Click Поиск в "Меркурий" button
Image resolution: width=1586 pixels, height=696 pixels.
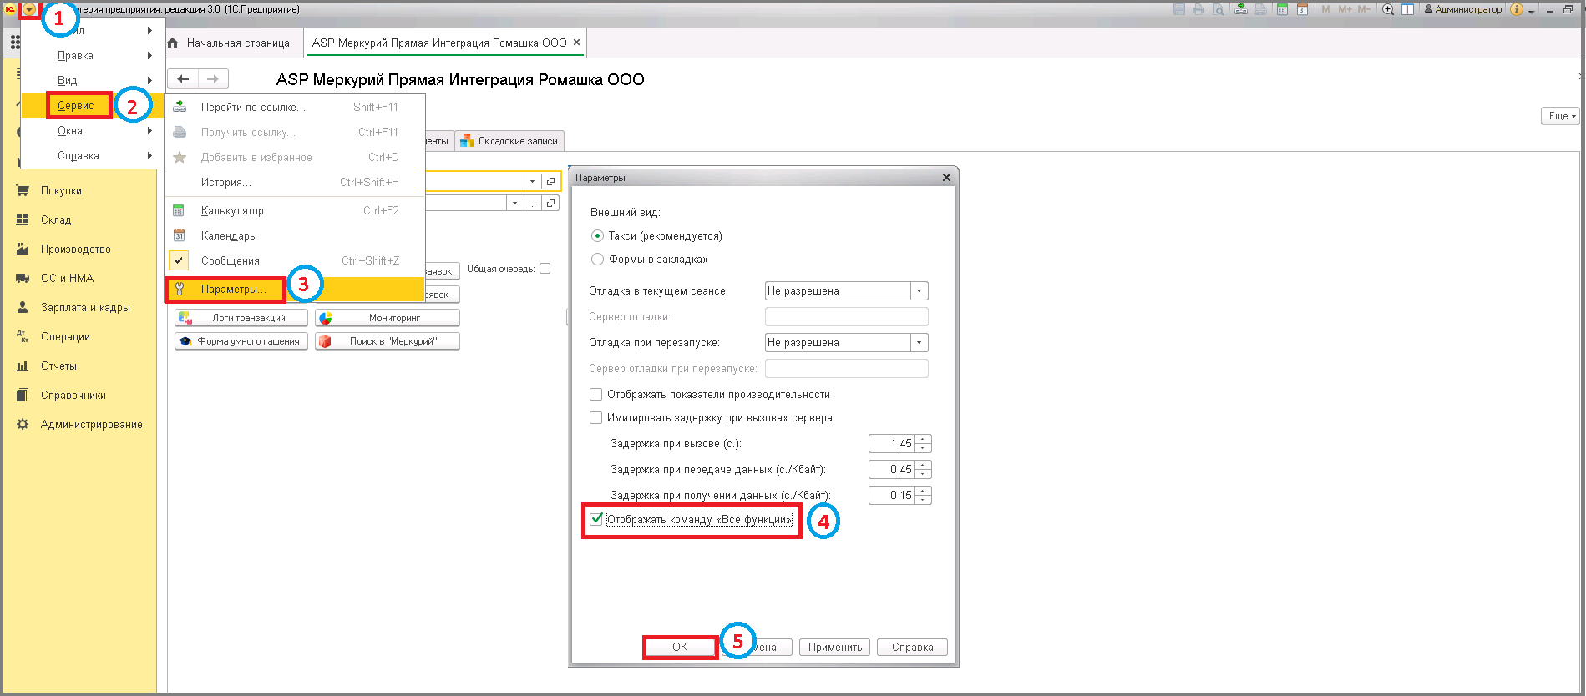coord(388,341)
